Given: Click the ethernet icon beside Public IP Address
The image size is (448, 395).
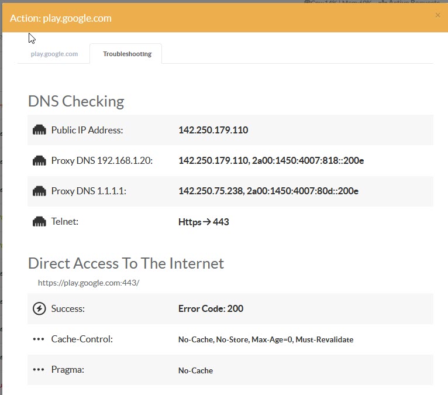Looking at the screenshot, I should 39,130.
